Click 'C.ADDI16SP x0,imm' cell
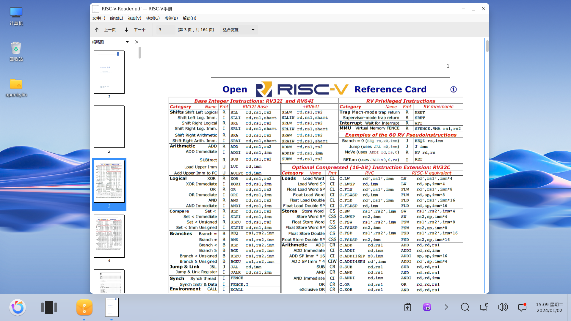571x321 pixels. pyautogui.click(x=361, y=256)
